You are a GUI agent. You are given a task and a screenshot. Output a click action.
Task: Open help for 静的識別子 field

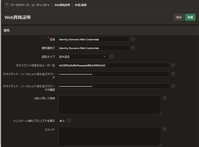tap(133, 48)
